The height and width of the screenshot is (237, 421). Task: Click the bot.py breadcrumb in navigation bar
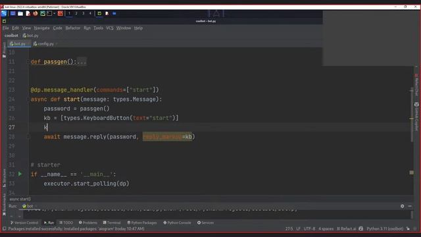pyautogui.click(x=31, y=36)
